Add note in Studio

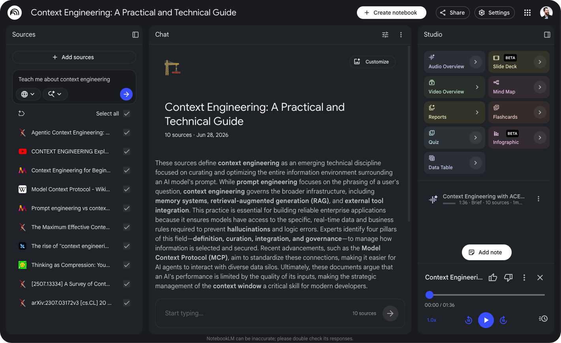[x=487, y=252]
